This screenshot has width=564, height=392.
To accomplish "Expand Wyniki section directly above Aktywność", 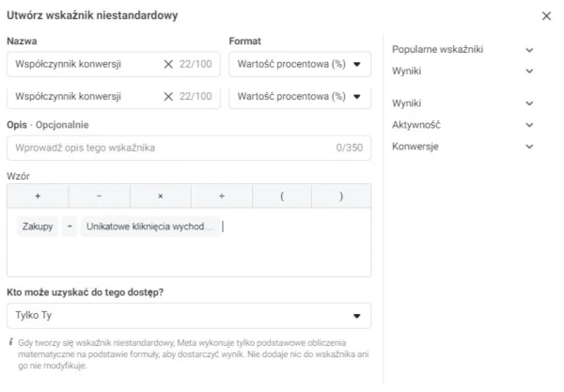I will (529, 102).
